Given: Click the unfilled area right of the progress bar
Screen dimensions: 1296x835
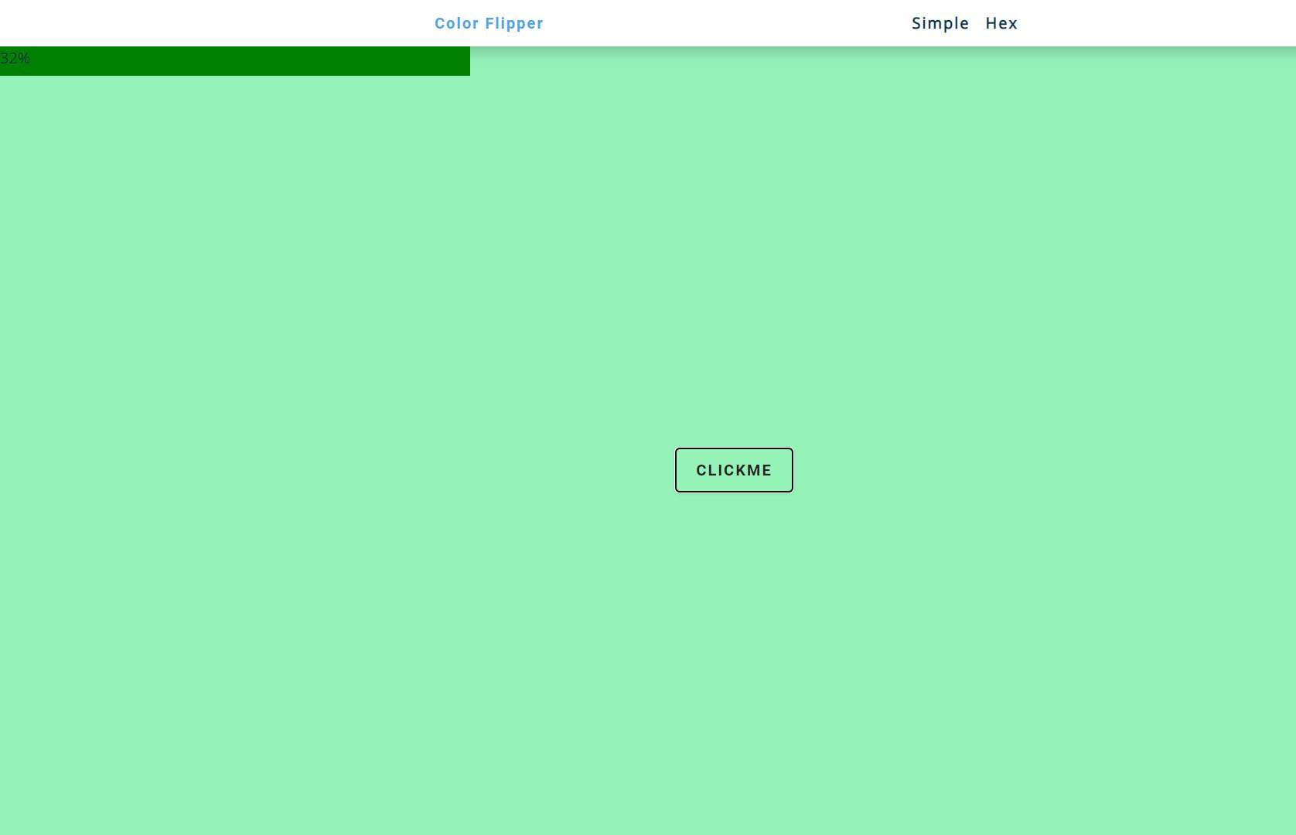Looking at the screenshot, I should tap(851, 61).
